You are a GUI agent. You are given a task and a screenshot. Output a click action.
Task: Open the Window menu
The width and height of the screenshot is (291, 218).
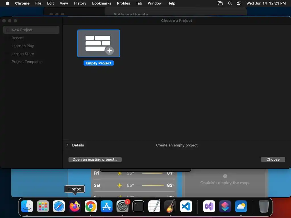pos(155,3)
